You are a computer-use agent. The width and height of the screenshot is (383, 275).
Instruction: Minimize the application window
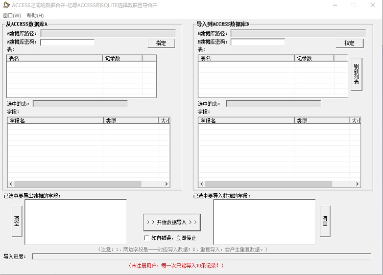[335, 5]
